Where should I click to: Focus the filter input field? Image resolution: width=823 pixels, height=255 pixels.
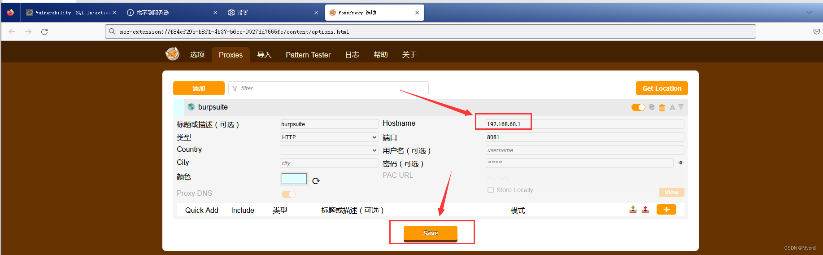(x=328, y=88)
